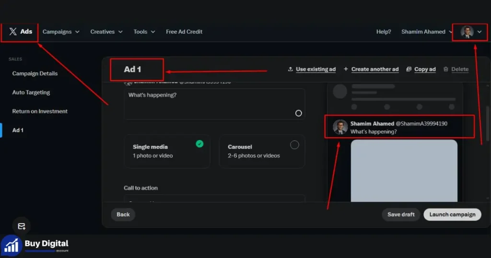The image size is (491, 258).
Task: Open the Campaigns menu
Action: 61,32
